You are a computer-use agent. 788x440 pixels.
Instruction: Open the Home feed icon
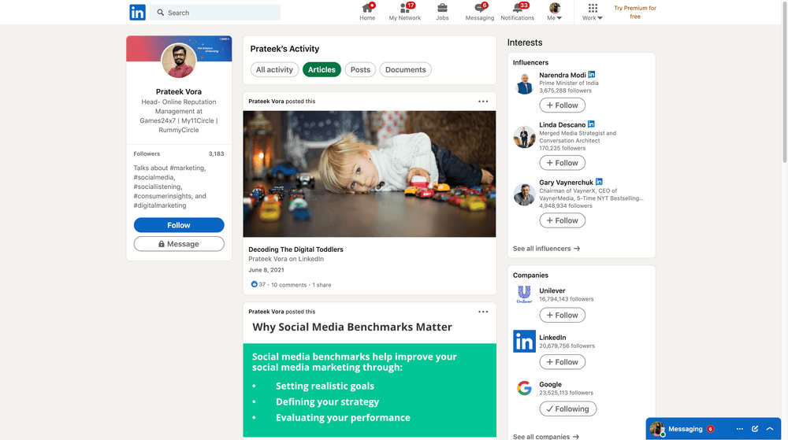(367, 9)
